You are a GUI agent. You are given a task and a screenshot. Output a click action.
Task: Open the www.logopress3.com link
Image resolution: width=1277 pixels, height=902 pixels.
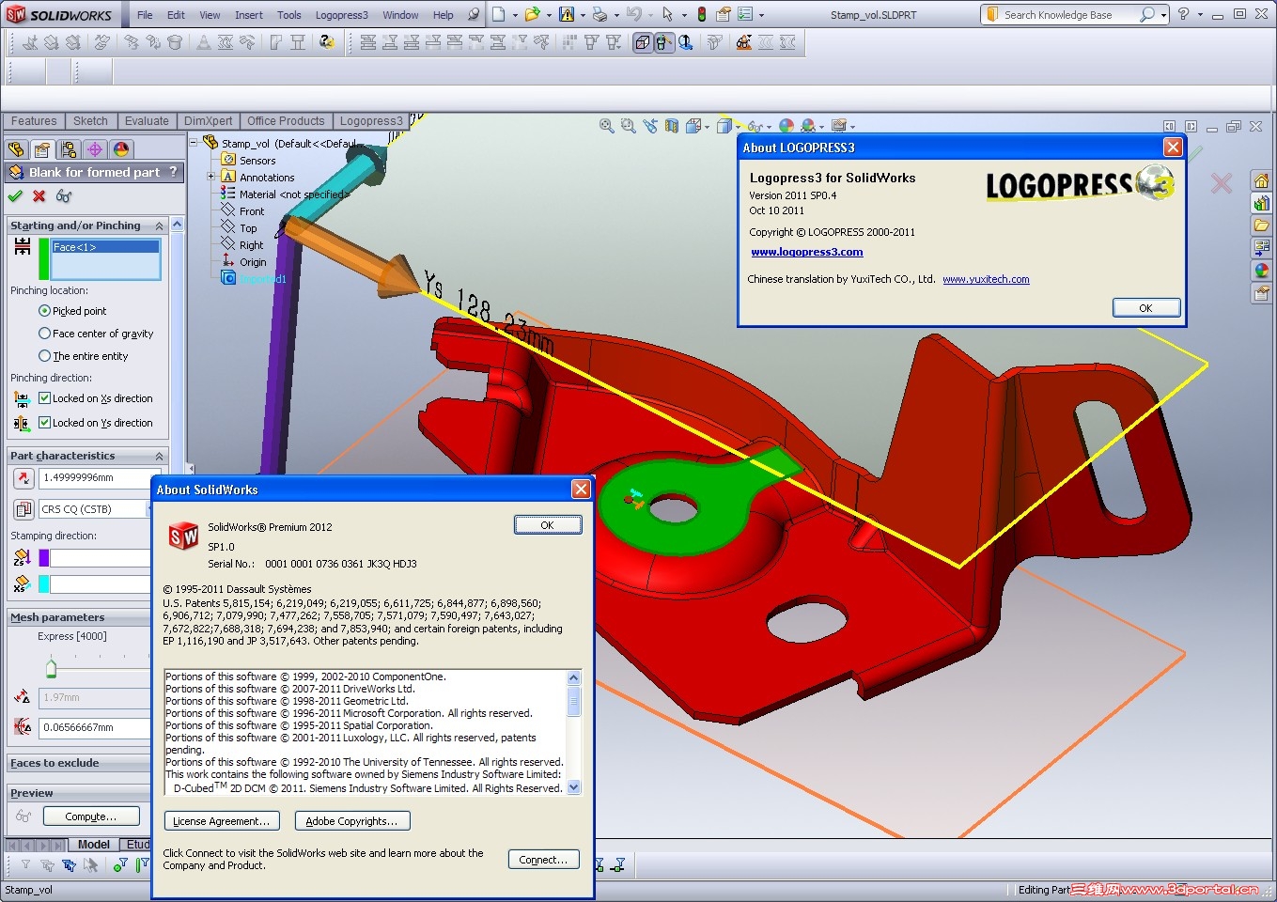807,252
